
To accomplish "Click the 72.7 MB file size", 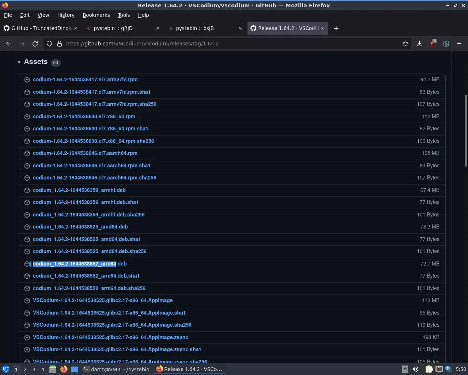I will point(430,264).
